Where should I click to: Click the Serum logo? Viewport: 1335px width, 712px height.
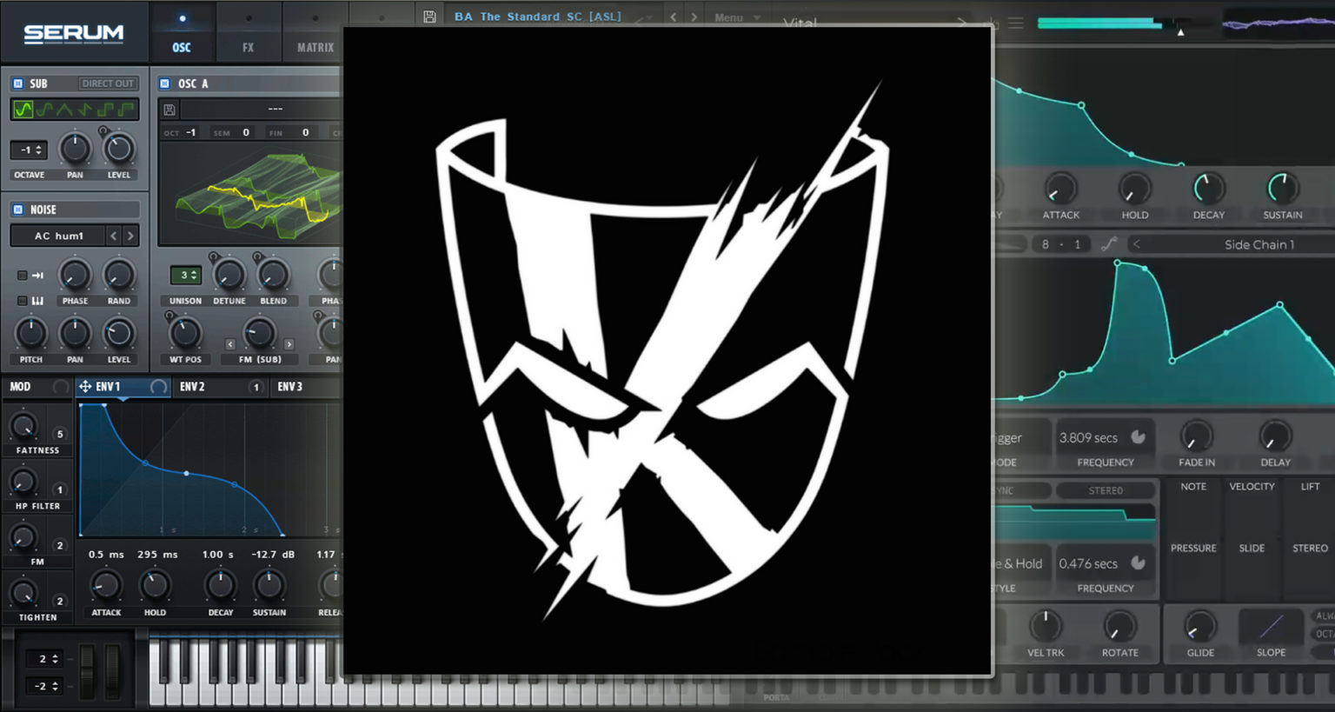point(74,33)
